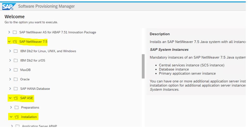Select the SAP ASE tree item

click(26, 98)
